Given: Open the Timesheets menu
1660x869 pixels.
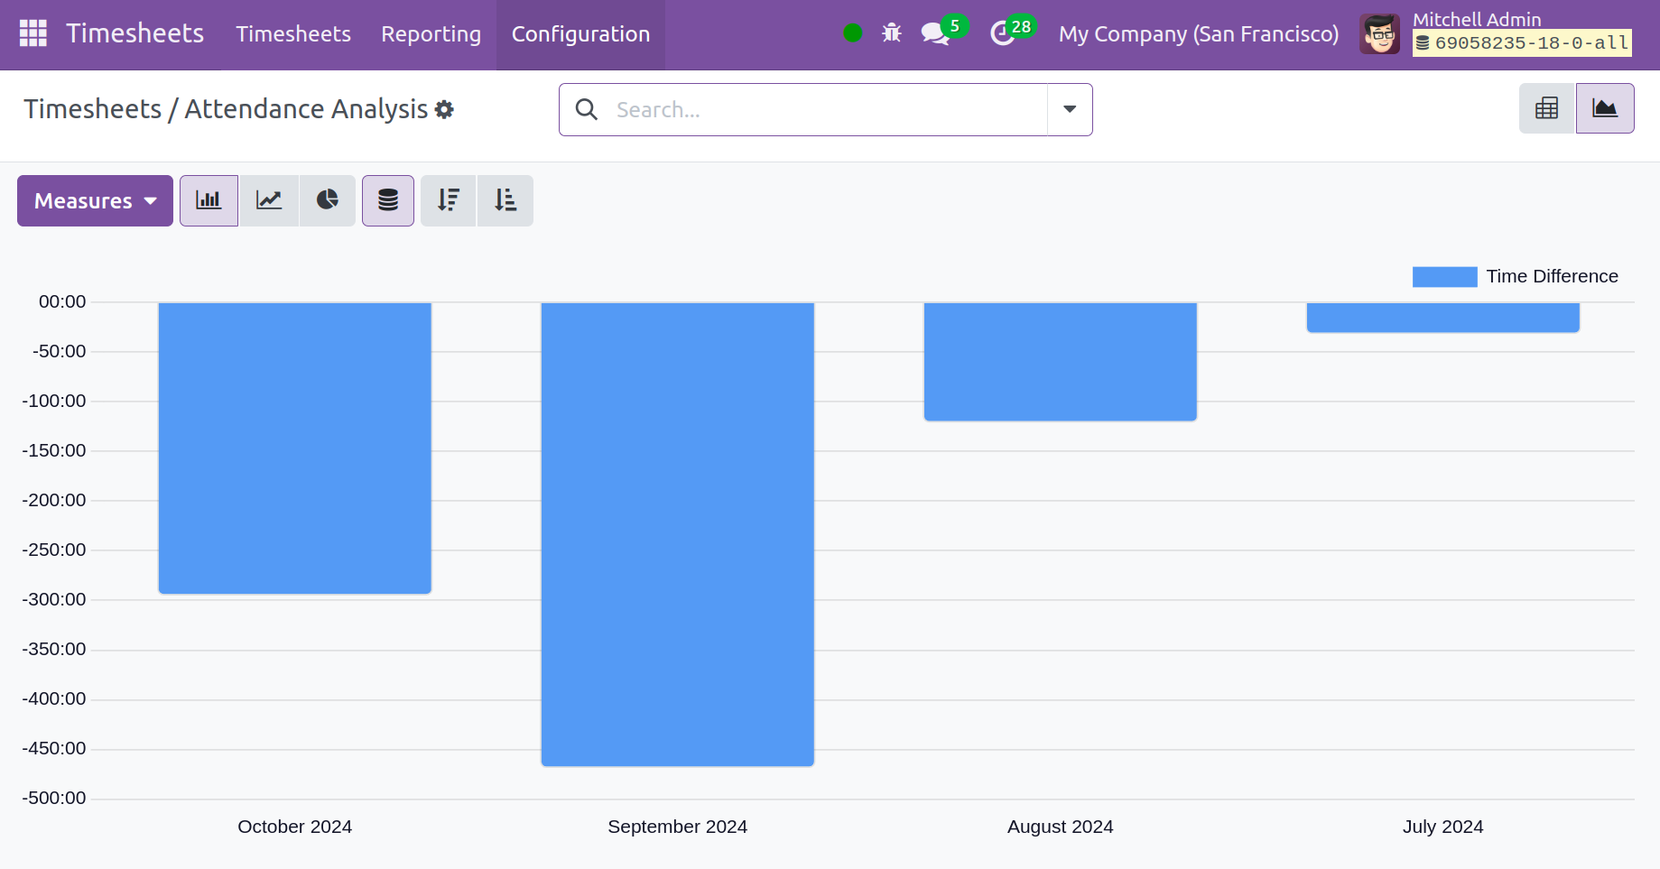Looking at the screenshot, I should click(x=293, y=33).
